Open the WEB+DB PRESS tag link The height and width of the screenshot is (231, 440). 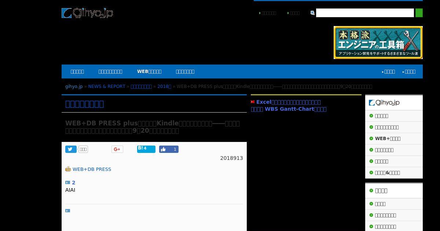pos(92,169)
